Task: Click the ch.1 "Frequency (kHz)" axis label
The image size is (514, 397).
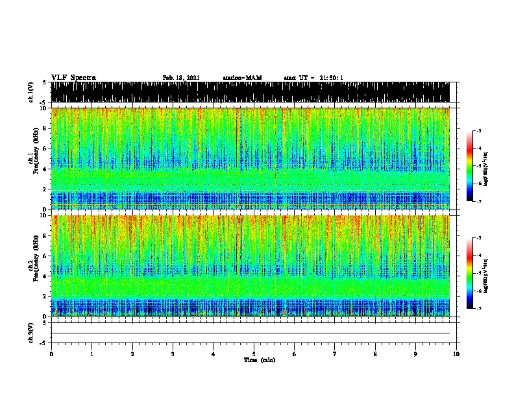Action: [36, 150]
